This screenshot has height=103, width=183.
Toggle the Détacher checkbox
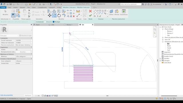coord(45,22)
